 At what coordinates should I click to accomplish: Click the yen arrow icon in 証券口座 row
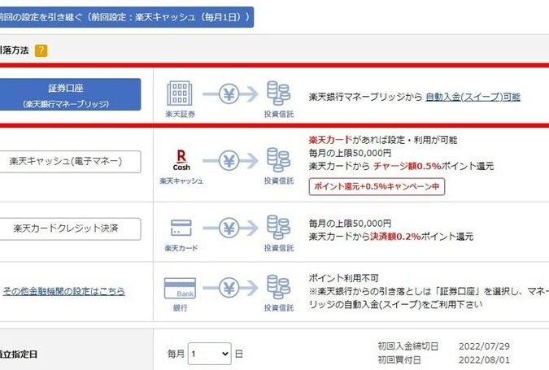(229, 94)
